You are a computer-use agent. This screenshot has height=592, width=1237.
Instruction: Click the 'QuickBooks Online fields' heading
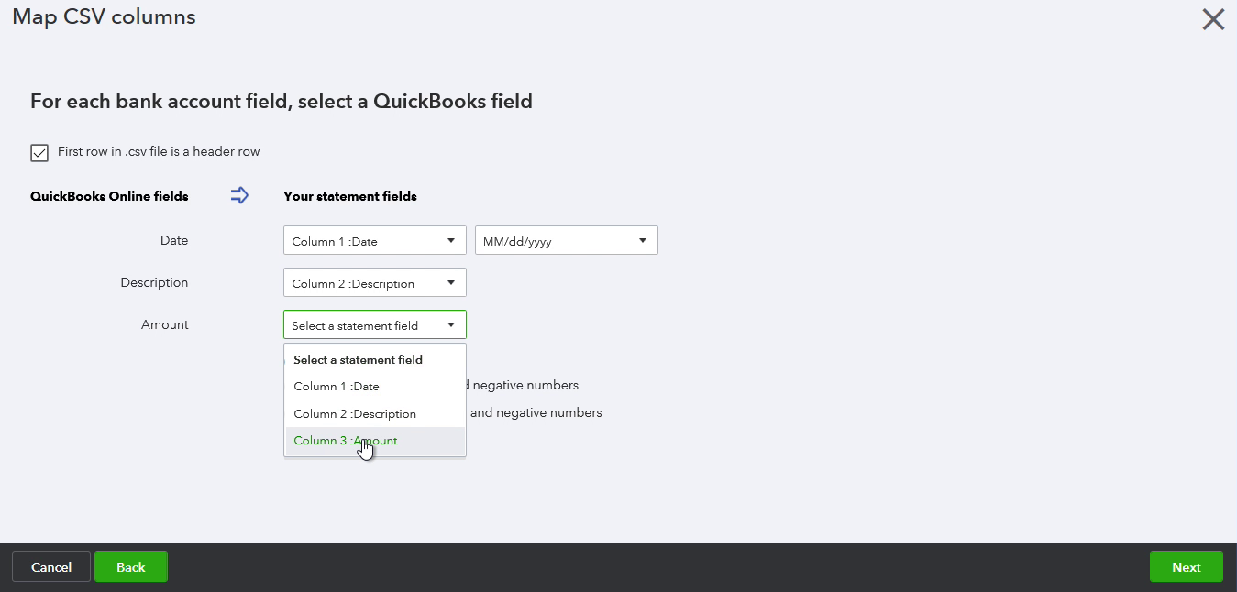point(109,196)
